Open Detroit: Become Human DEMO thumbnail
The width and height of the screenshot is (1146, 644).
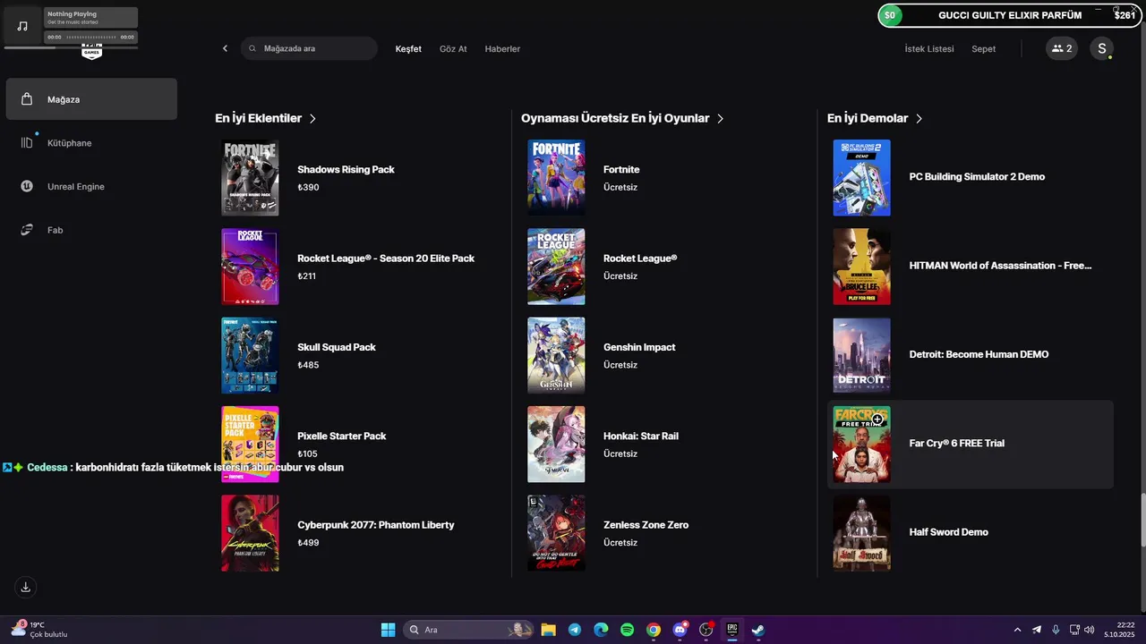tap(861, 355)
